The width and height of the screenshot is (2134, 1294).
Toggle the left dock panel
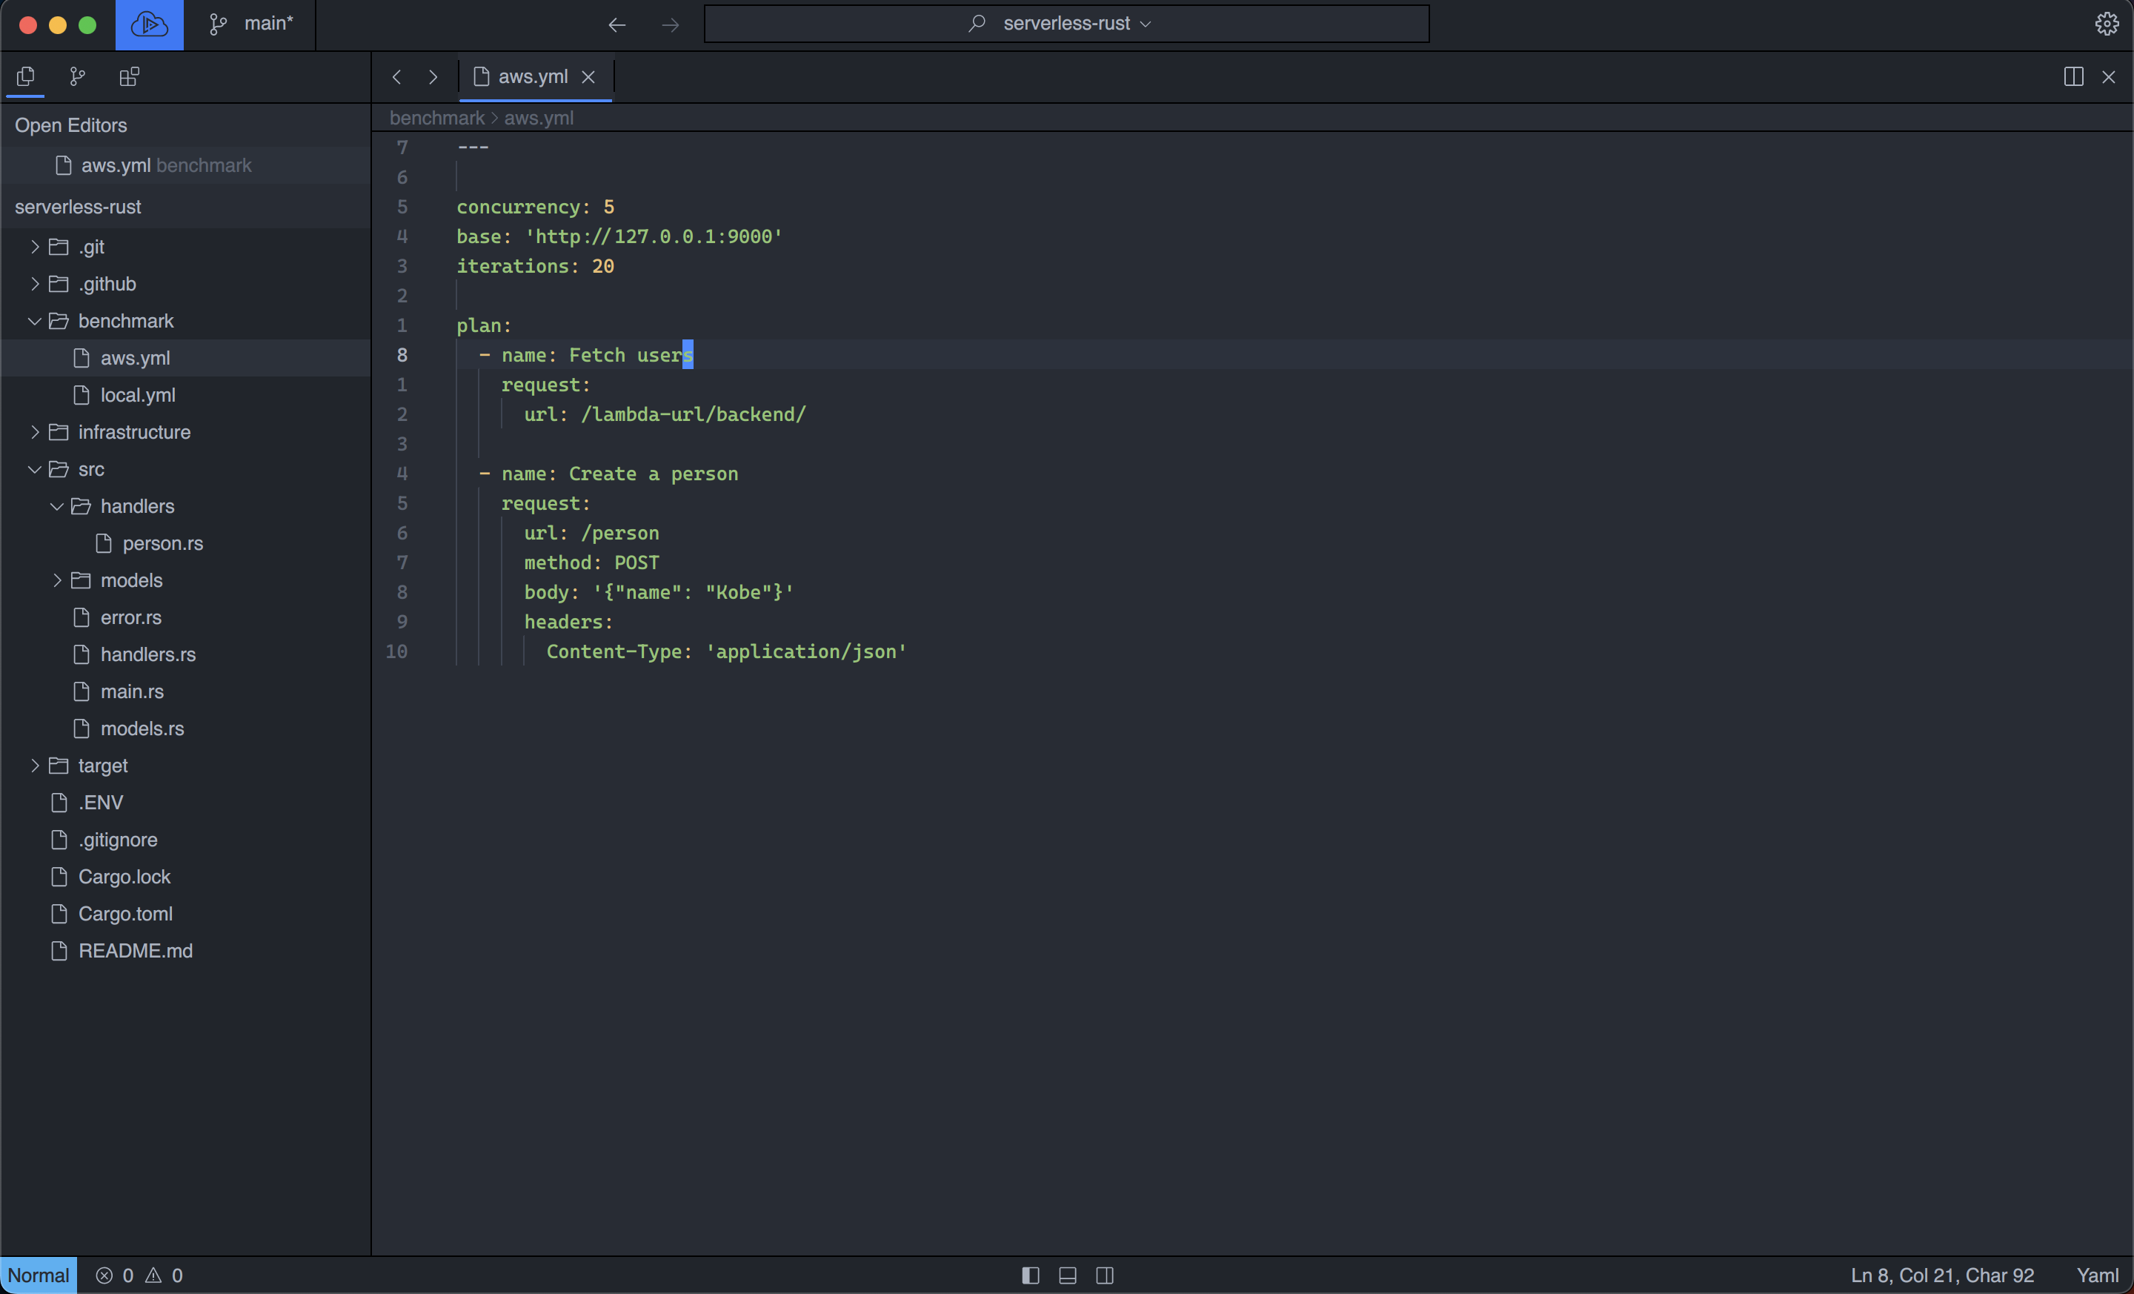1030,1275
